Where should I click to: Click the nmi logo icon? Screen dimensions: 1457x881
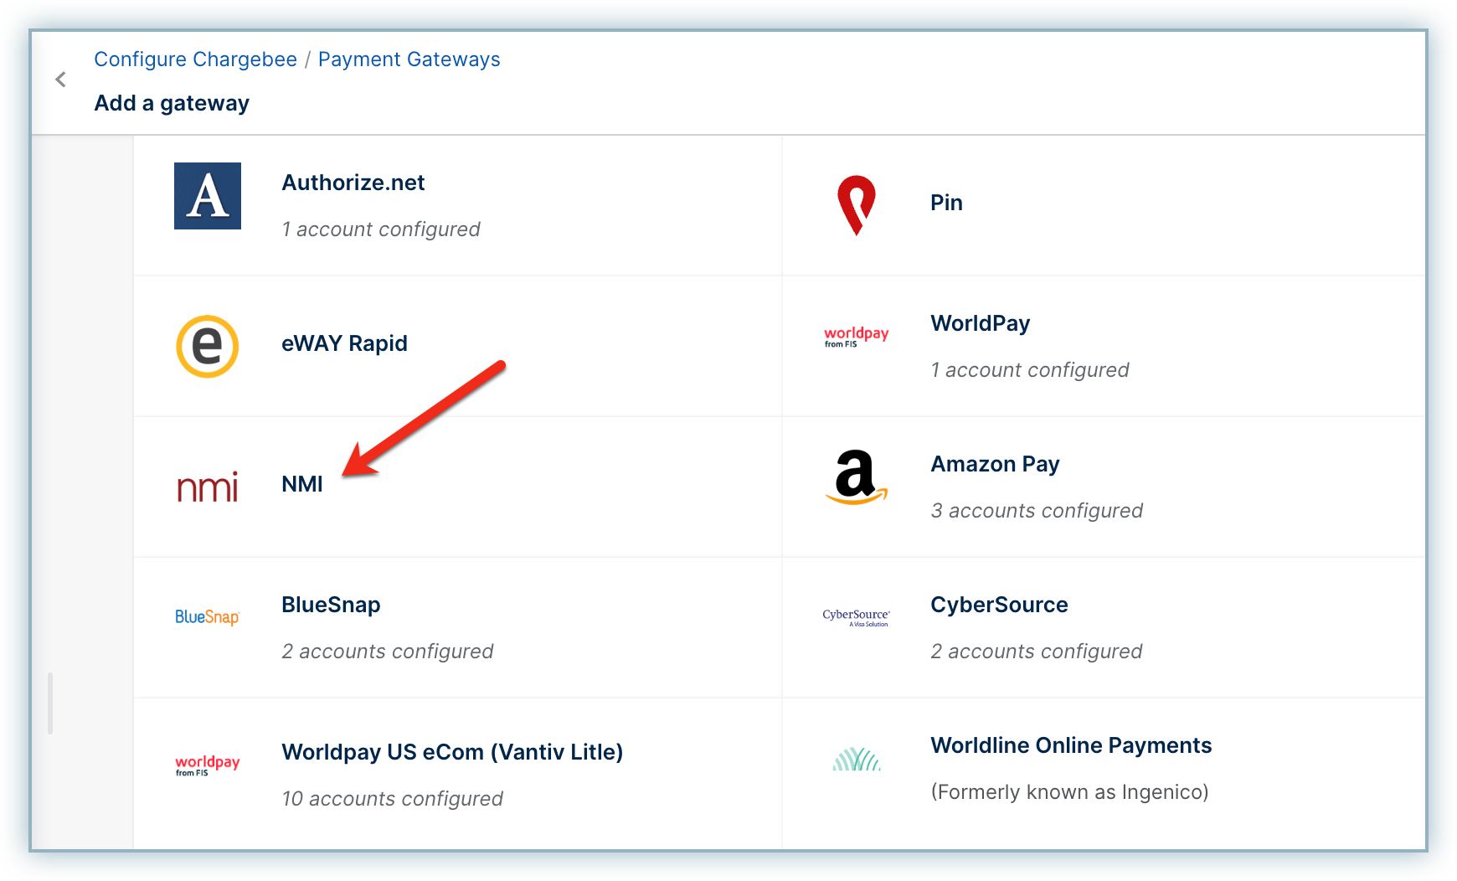[208, 487]
